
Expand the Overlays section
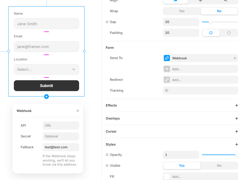[236, 118]
